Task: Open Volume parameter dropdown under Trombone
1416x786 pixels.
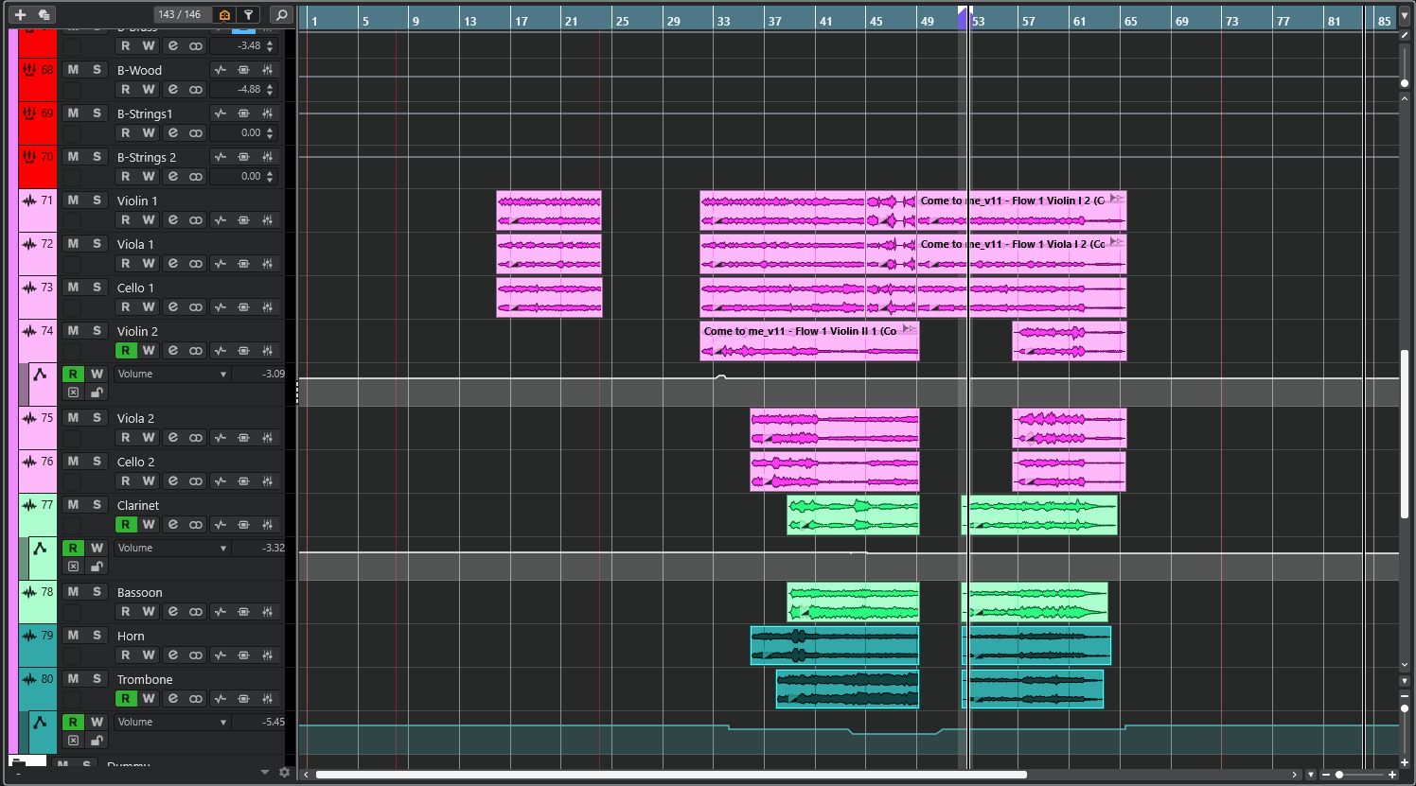Action: [x=172, y=723]
